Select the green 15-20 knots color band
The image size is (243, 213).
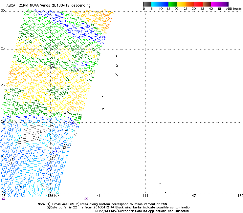(x=173, y=4)
